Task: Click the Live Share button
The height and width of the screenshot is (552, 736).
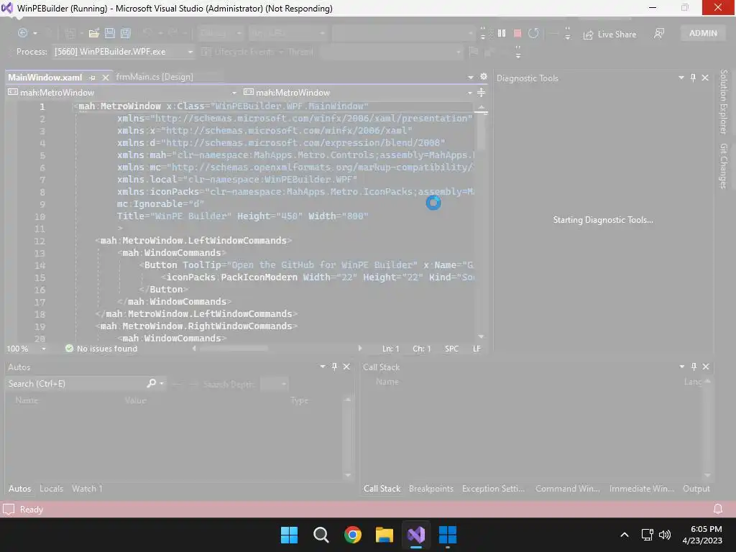Action: pos(609,34)
